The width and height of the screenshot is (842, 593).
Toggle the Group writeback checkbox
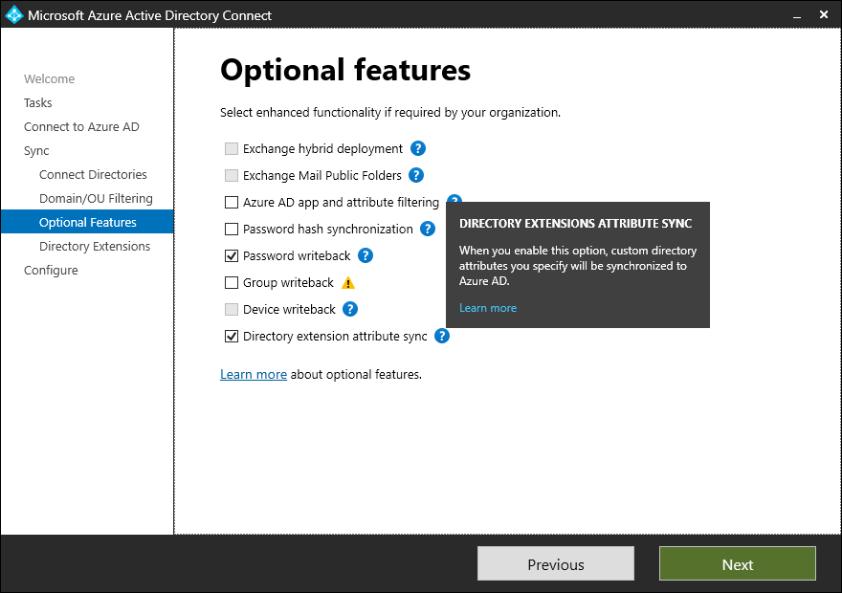point(232,283)
